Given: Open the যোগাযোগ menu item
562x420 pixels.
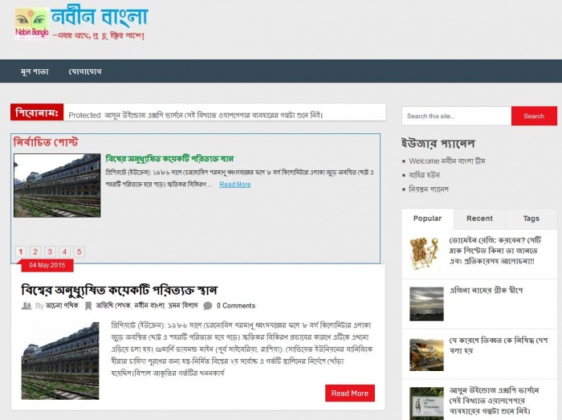Looking at the screenshot, I should tap(85, 71).
